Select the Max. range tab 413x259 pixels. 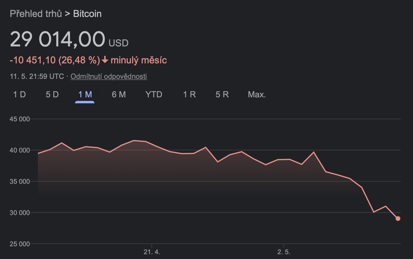(x=257, y=95)
